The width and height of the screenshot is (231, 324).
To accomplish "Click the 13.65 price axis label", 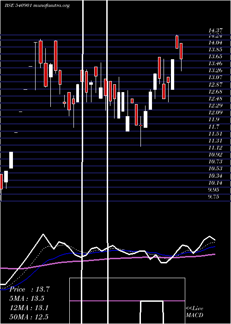I will pos(216,56).
